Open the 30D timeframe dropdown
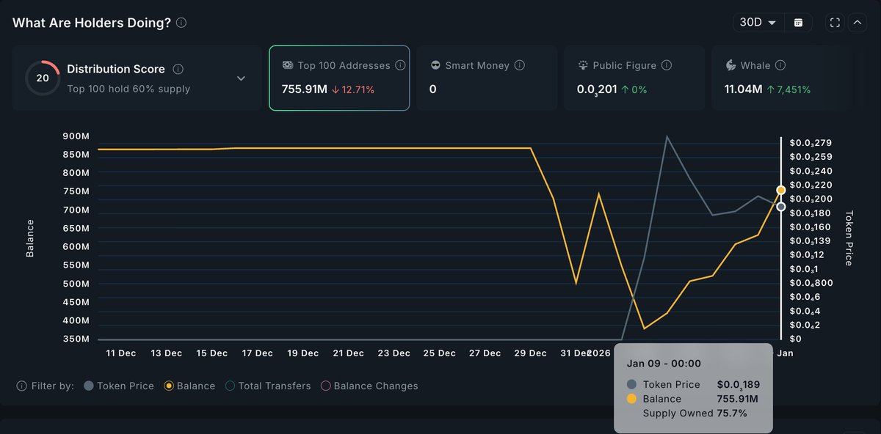Image resolution: width=881 pixels, height=434 pixels. click(x=757, y=22)
